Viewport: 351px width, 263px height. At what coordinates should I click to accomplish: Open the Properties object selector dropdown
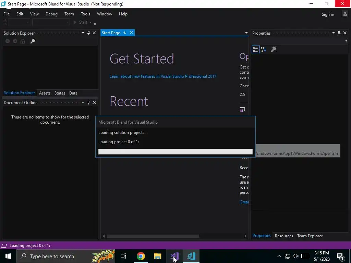[346, 41]
